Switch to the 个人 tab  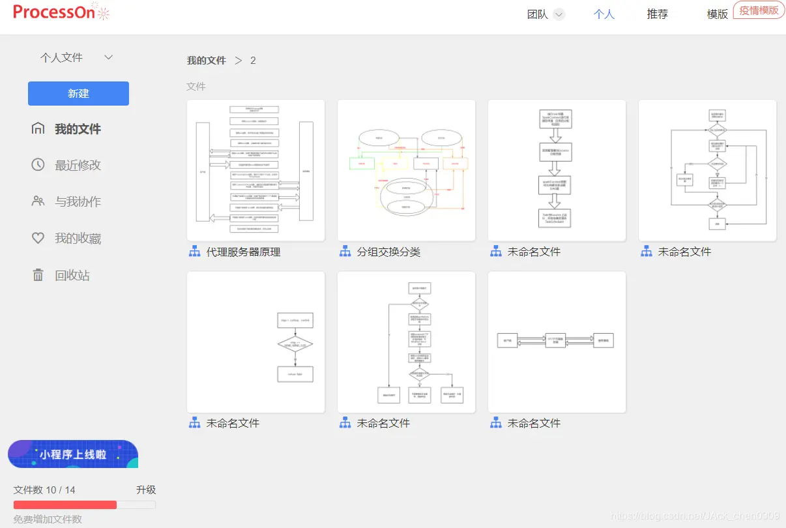[x=604, y=14]
